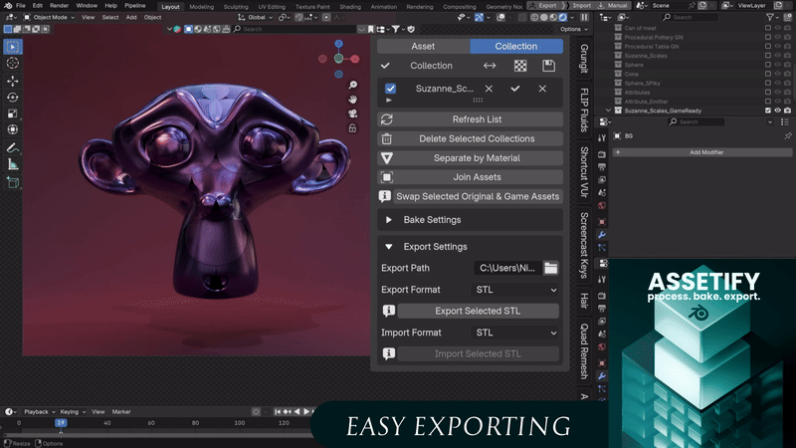Image resolution: width=796 pixels, height=448 pixels.
Task: Click the Refresh List button
Action: (478, 119)
